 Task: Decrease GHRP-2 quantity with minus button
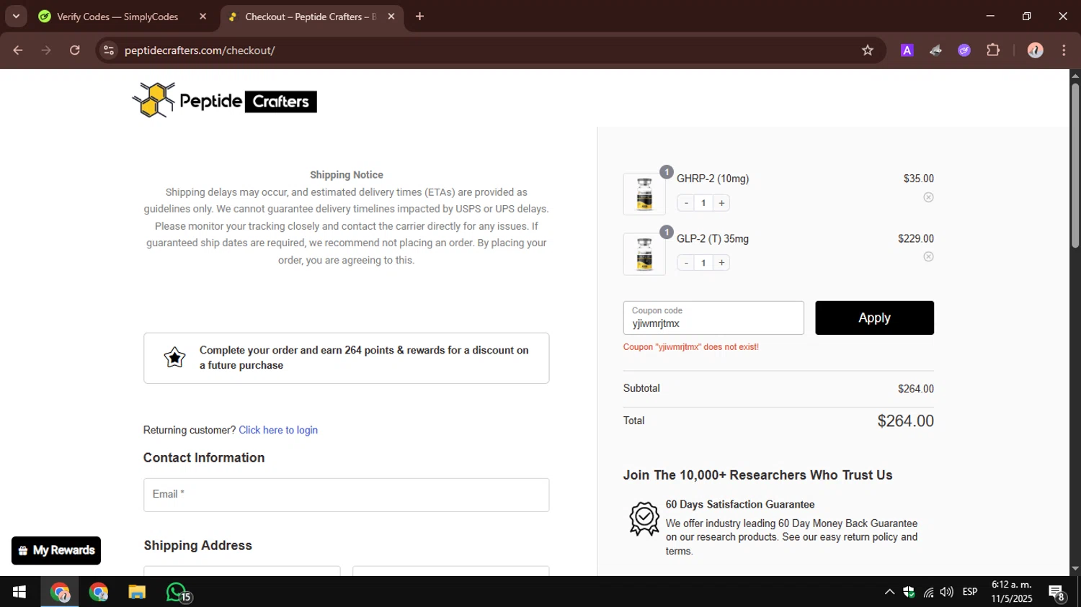click(686, 203)
